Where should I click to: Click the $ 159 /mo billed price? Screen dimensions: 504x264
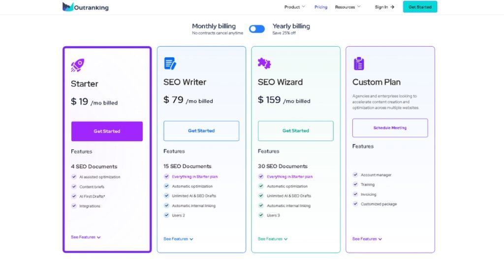tap(284, 100)
